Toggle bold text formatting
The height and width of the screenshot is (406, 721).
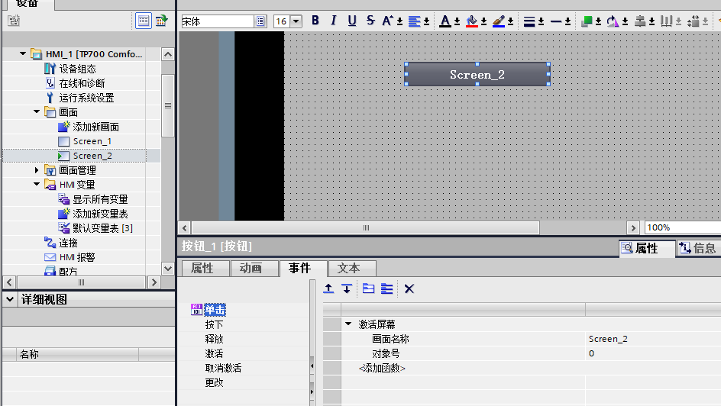315,21
